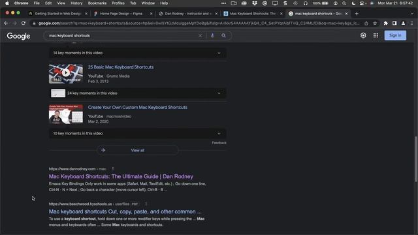This screenshot has width=418, height=235.
Task: Play the Create Your Own Custom thumbnail
Action: tap(66, 114)
